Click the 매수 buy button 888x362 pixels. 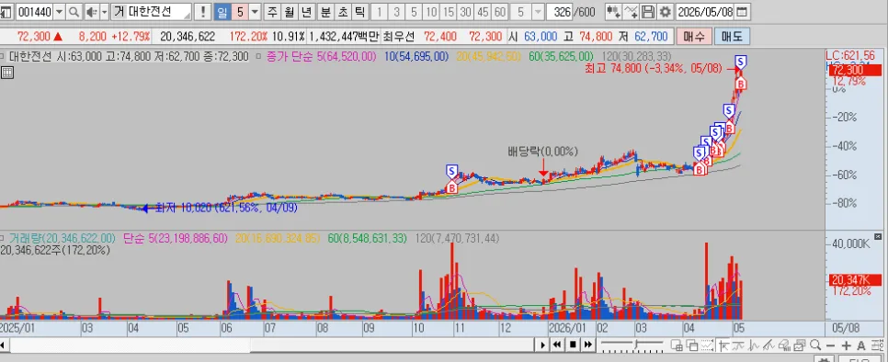pyautogui.click(x=694, y=37)
